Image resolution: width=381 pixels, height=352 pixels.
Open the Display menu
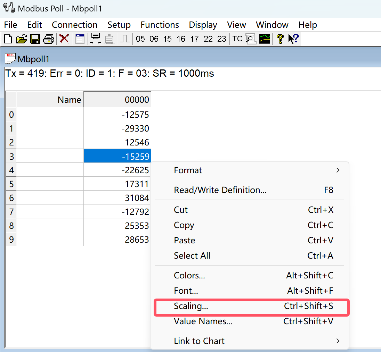(x=203, y=25)
